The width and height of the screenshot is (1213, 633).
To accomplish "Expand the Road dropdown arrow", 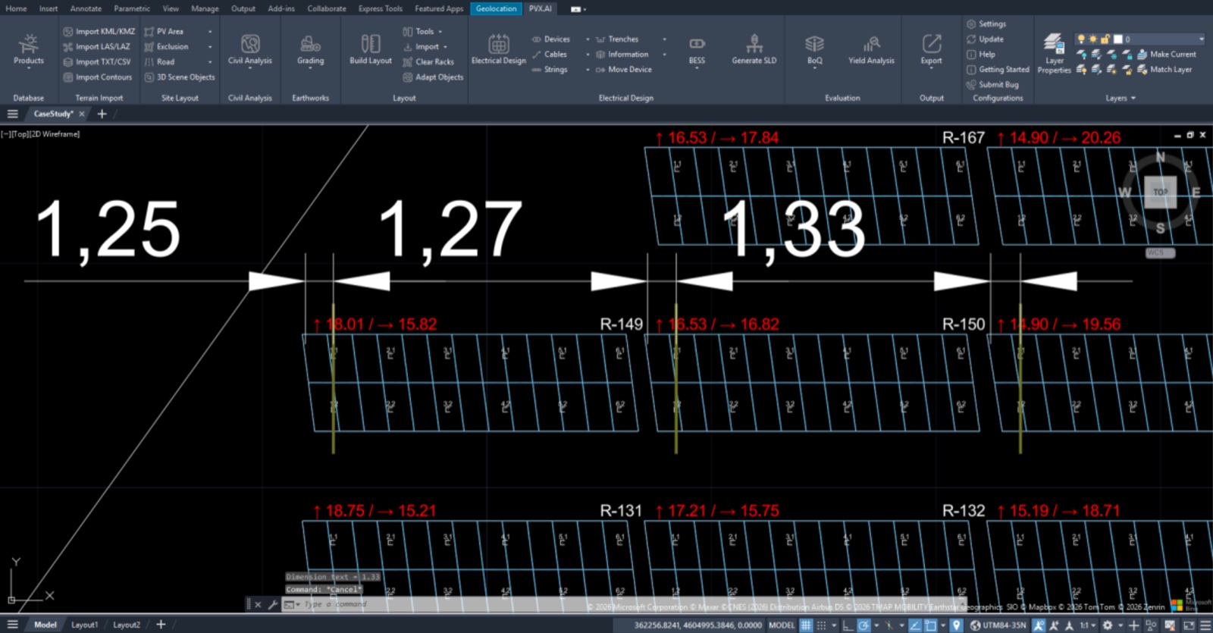I will point(210,61).
